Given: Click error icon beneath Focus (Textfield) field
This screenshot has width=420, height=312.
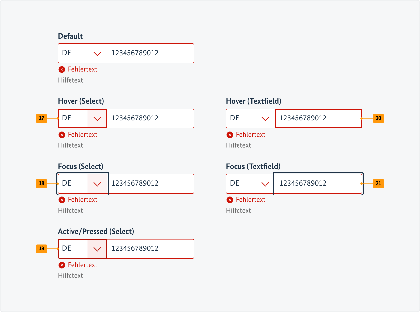Looking at the screenshot, I should [229, 200].
